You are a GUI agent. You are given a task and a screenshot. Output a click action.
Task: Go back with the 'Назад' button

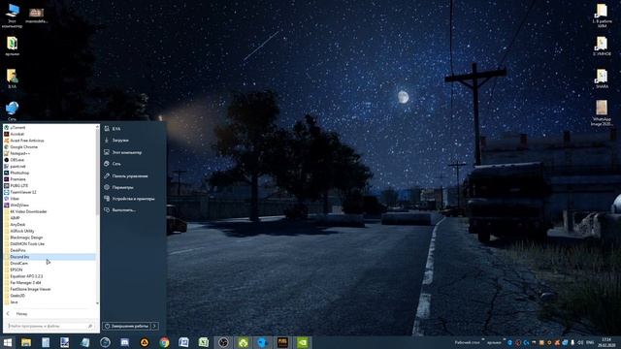17,313
